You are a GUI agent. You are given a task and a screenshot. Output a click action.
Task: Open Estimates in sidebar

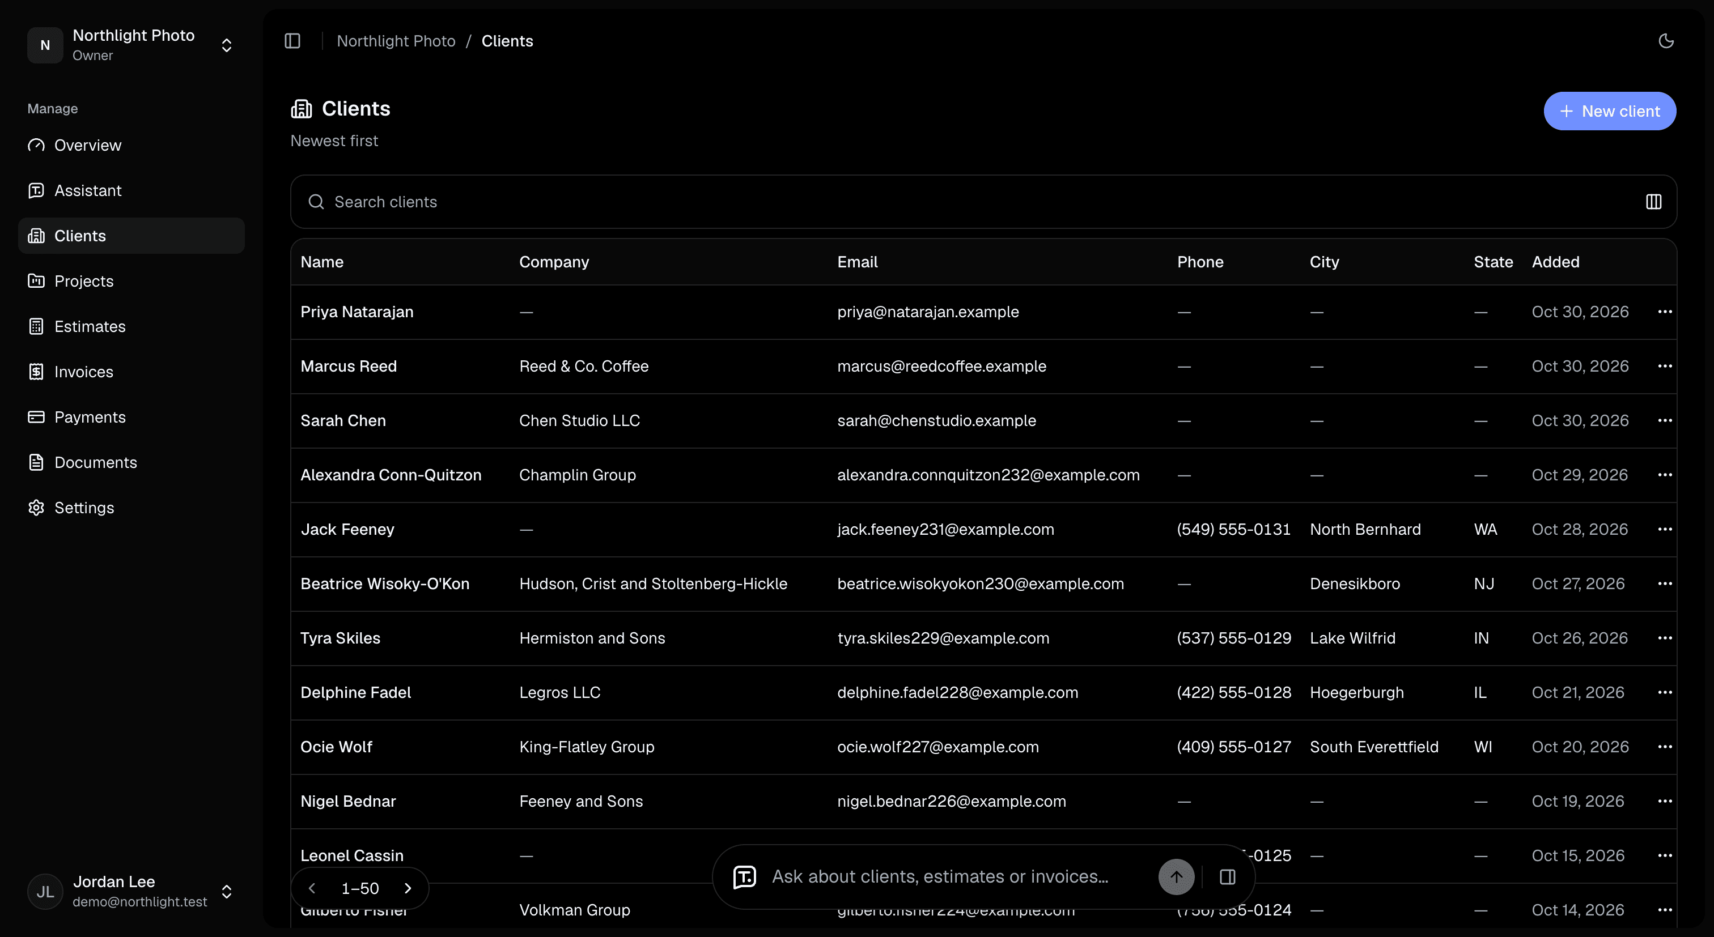pos(131,326)
